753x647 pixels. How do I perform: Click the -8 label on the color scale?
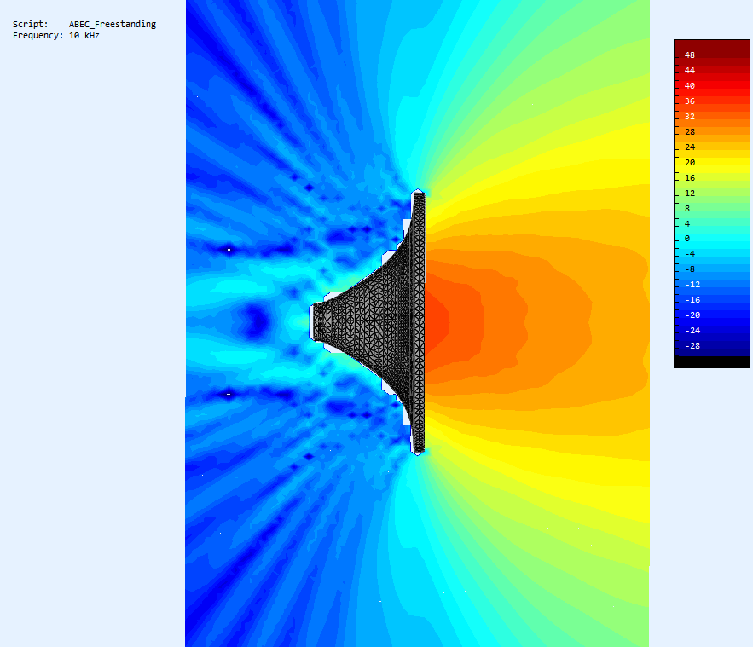pyautogui.click(x=690, y=269)
